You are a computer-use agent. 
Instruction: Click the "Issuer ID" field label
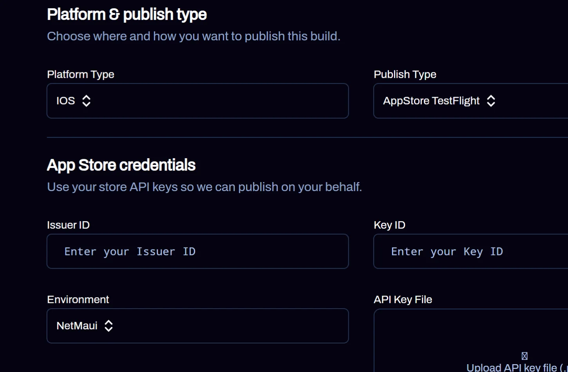pos(68,225)
